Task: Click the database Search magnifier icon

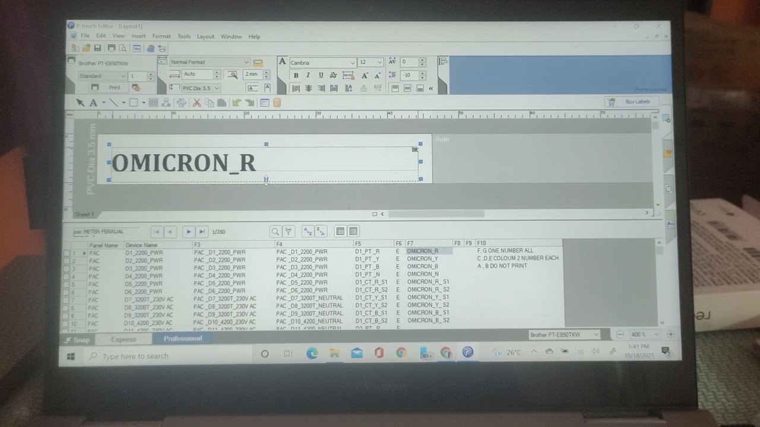Action: point(275,232)
